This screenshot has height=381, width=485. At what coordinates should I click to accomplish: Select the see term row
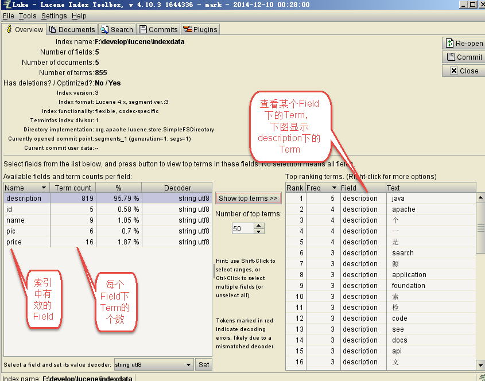point(381,329)
